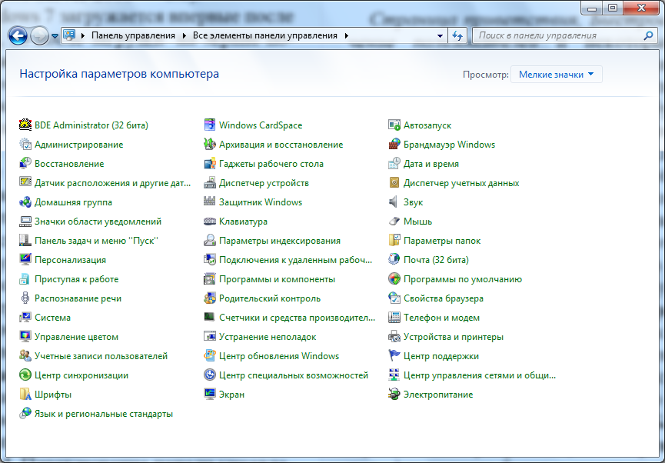Open the 'Панель задач и меню "Пуск"' link
Screen dimensions: 665x463
pyautogui.click(x=96, y=241)
